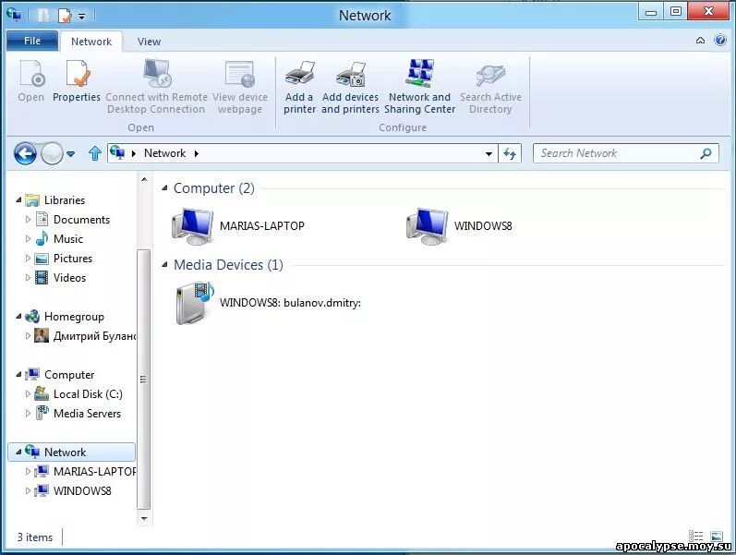
Task: Collapse the Computer (2) group
Action: pyautogui.click(x=164, y=187)
